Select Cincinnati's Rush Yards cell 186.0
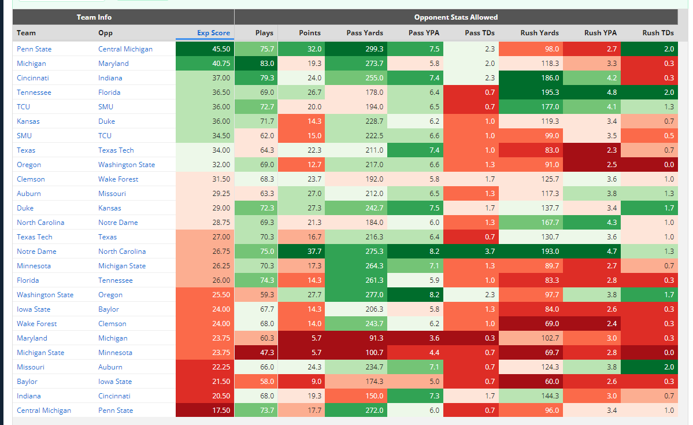The image size is (693, 425). click(x=531, y=78)
